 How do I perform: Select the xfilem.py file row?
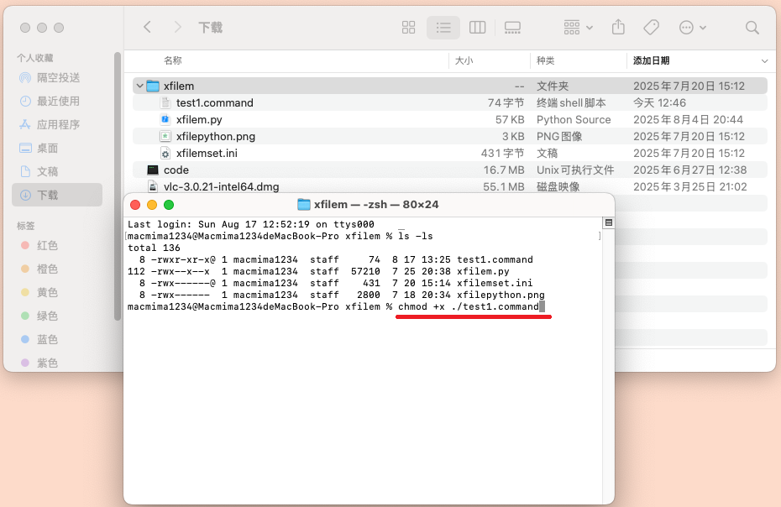(199, 119)
